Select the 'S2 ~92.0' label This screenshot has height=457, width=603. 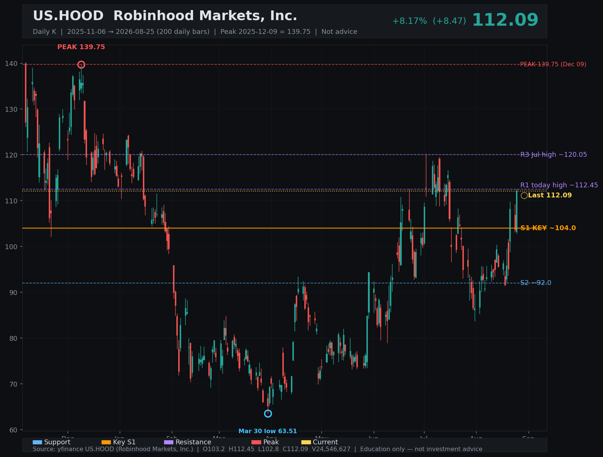coord(536,283)
